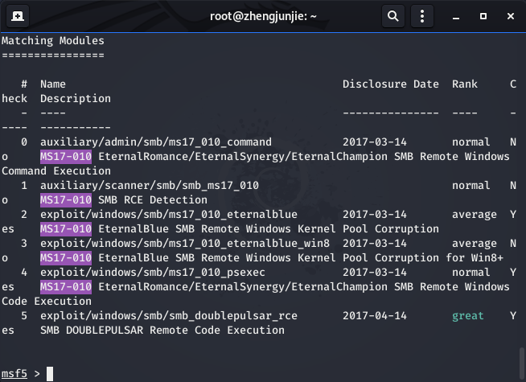
Task: Select exploit/windows/smb/ms17_010_eternalblue module path
Action: (169, 215)
